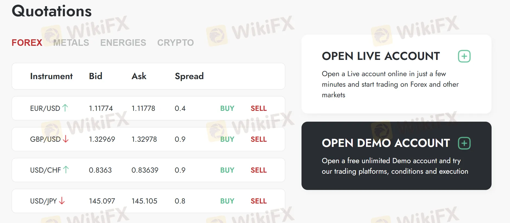Open the Open Live Account heading
This screenshot has width=510, height=223.
point(381,56)
